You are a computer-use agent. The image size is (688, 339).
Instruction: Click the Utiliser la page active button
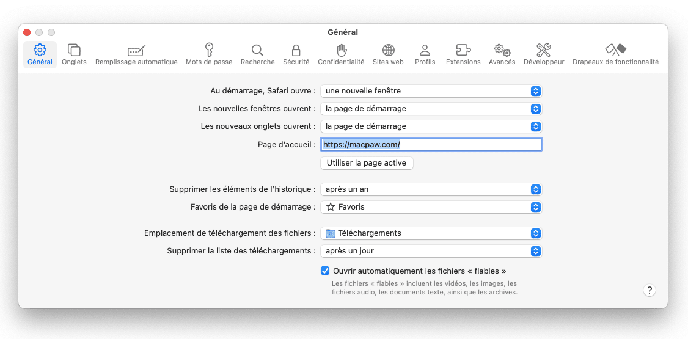367,162
